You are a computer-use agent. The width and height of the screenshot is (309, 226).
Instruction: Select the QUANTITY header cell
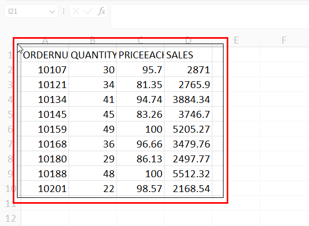(93, 55)
